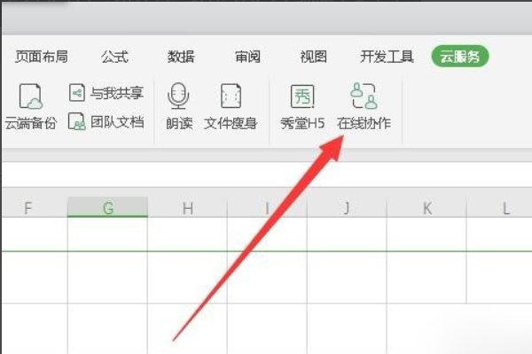This screenshot has width=532, height=354.
Task: Open the 开发工具 developer tab
Action: coord(387,57)
